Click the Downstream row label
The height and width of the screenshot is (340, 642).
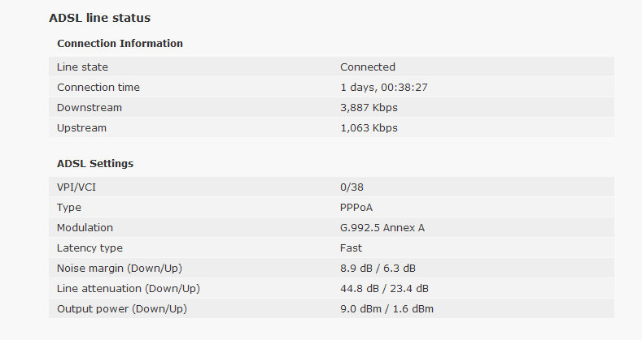(90, 108)
